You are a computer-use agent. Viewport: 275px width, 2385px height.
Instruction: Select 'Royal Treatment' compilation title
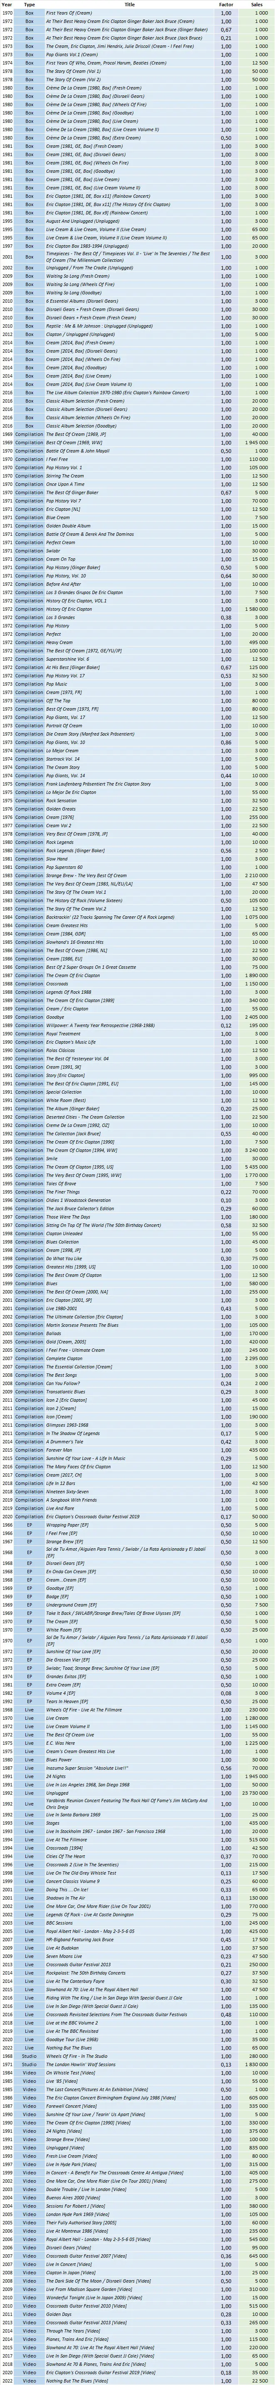pos(63,1033)
